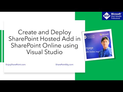The height and width of the screenshot is (92, 123).
Task: Click the 'SharePoint Hosted Add in' title line
Action: tap(45, 39)
